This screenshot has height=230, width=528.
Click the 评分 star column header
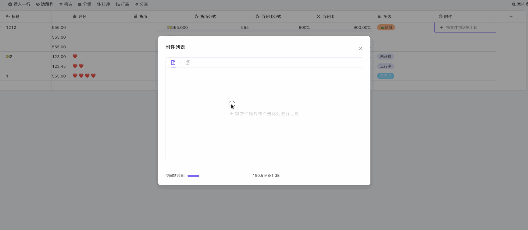pos(82,16)
